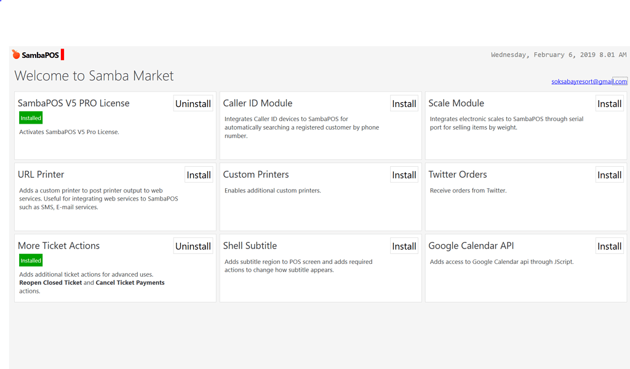Screen dimensions: 630x369
Task: Click the Reopen Closed Ticket bold text
Action: (50, 282)
